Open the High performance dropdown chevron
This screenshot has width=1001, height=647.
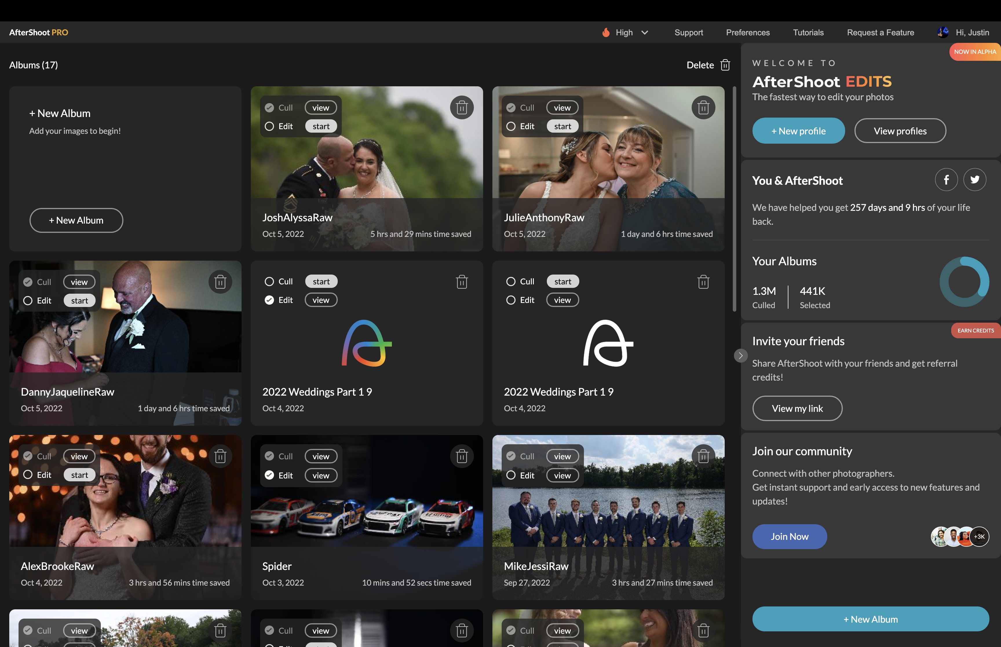coord(644,32)
